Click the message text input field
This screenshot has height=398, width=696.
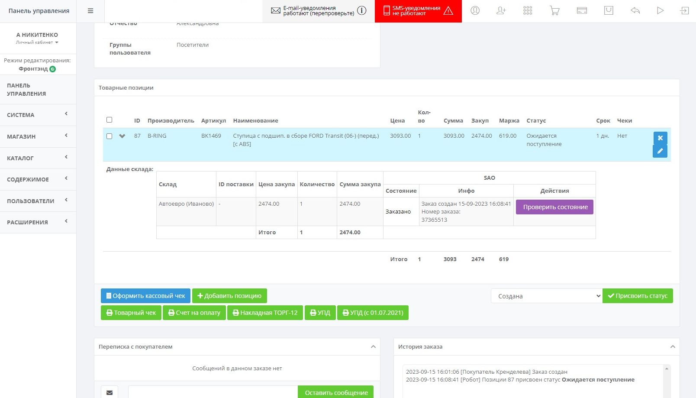(x=213, y=392)
